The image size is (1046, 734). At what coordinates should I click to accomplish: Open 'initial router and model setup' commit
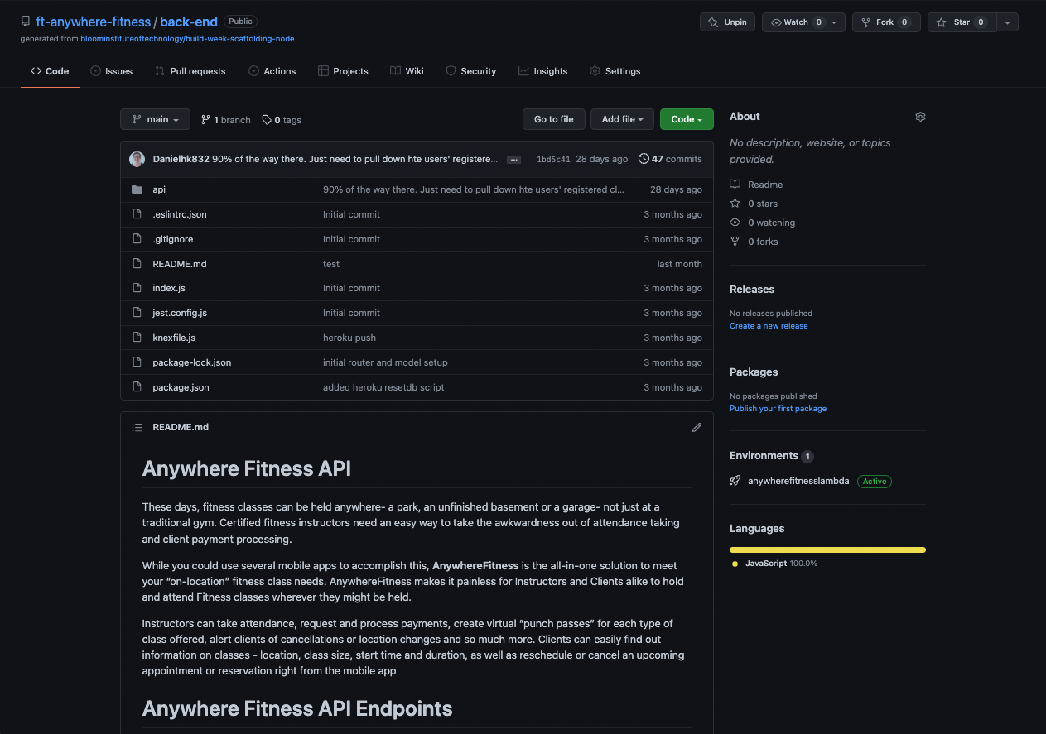pos(385,362)
